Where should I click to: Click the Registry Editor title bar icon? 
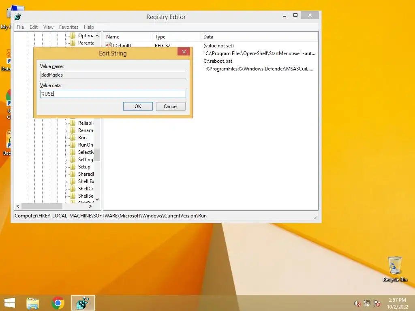pos(18,17)
